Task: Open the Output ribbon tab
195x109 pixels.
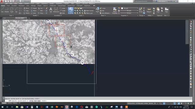Action: pyautogui.click(x=39, y=6)
